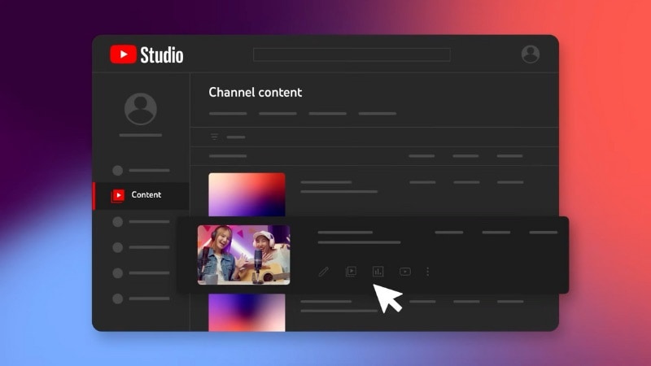
Task: Open the filter icon below tabs
Action: pos(214,137)
